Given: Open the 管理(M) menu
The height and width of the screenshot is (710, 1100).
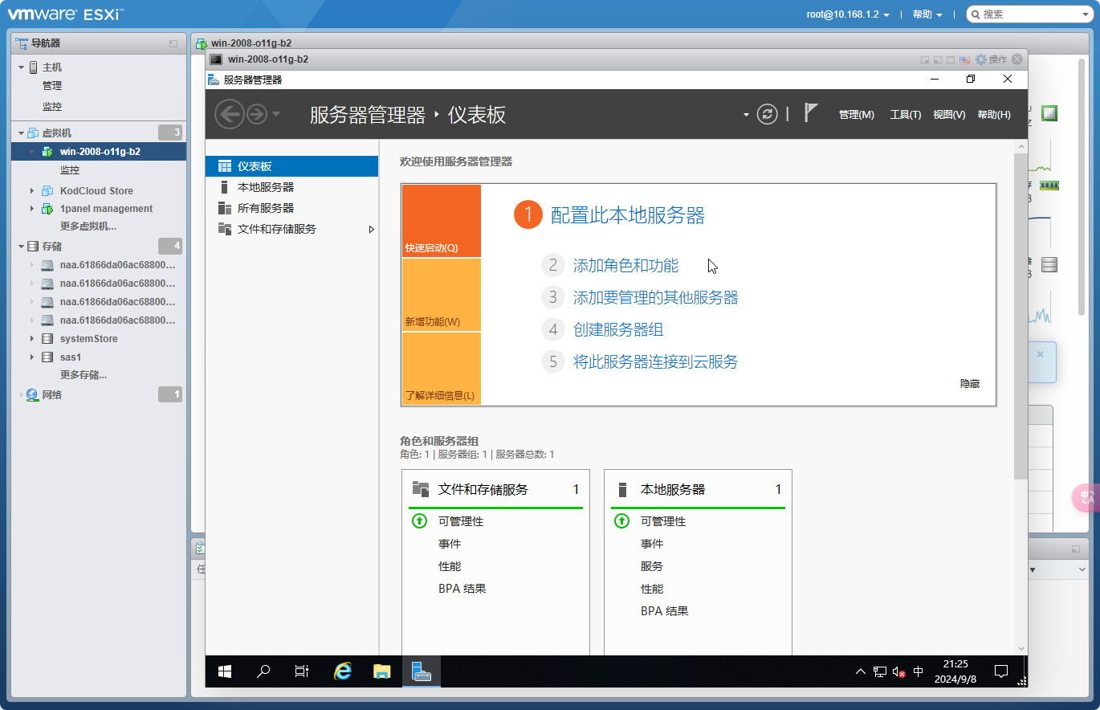Looking at the screenshot, I should [857, 115].
